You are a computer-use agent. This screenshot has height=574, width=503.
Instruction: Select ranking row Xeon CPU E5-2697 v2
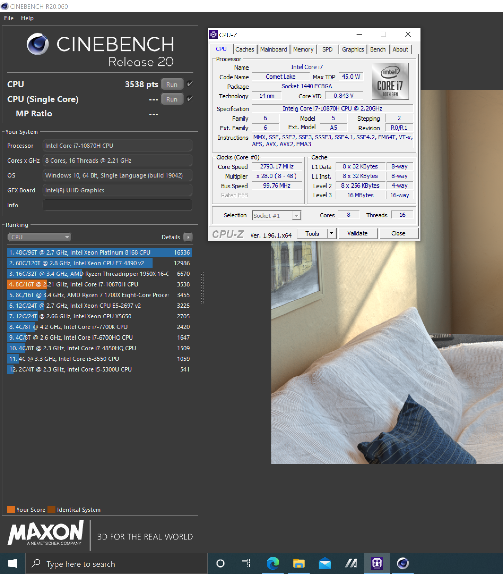coord(99,306)
